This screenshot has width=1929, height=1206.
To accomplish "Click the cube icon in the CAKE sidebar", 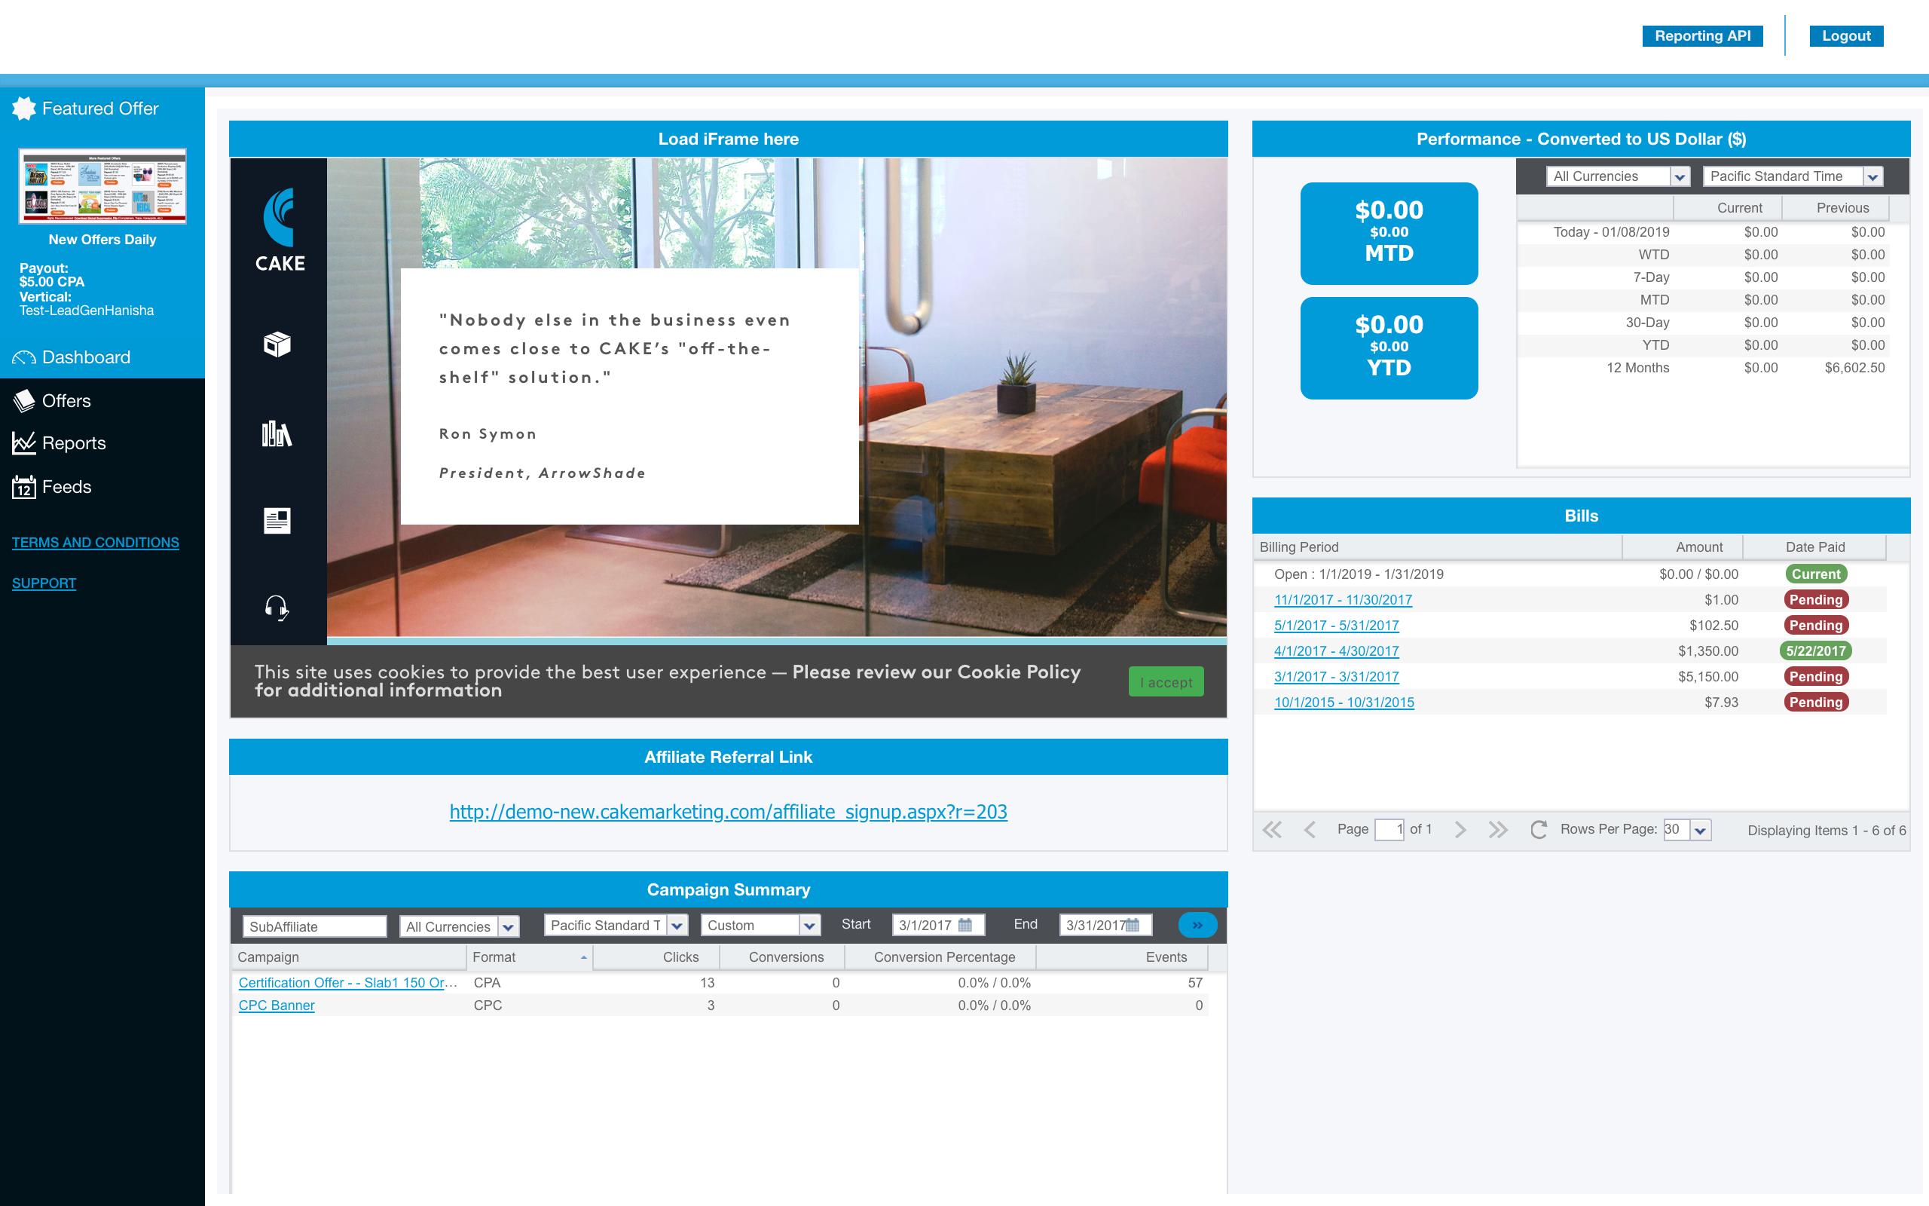I will click(x=277, y=344).
